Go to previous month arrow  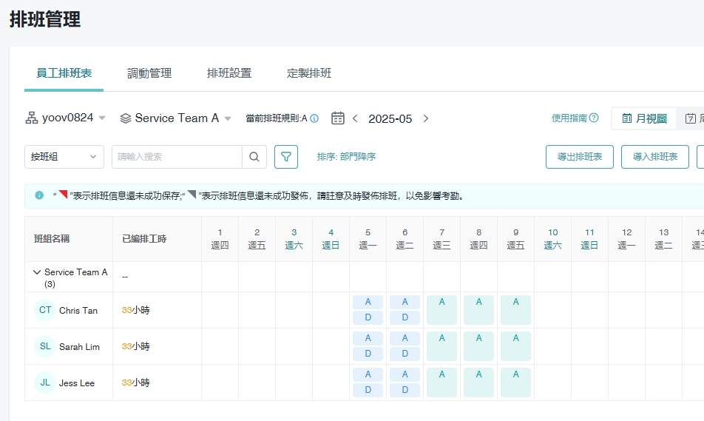[355, 118]
